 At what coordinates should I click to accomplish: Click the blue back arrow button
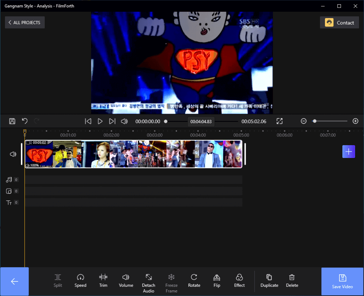point(15,281)
